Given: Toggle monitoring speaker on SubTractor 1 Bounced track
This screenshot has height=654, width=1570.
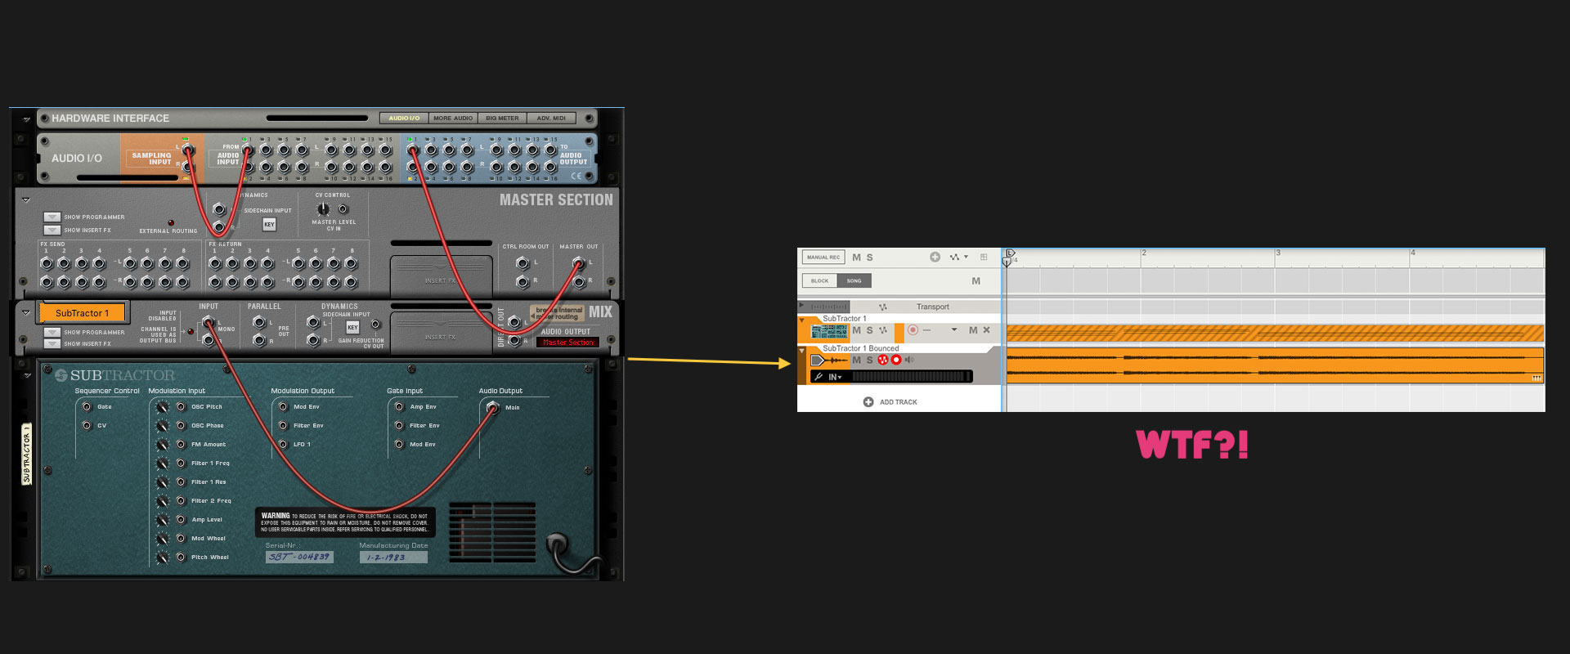Looking at the screenshot, I should (909, 360).
